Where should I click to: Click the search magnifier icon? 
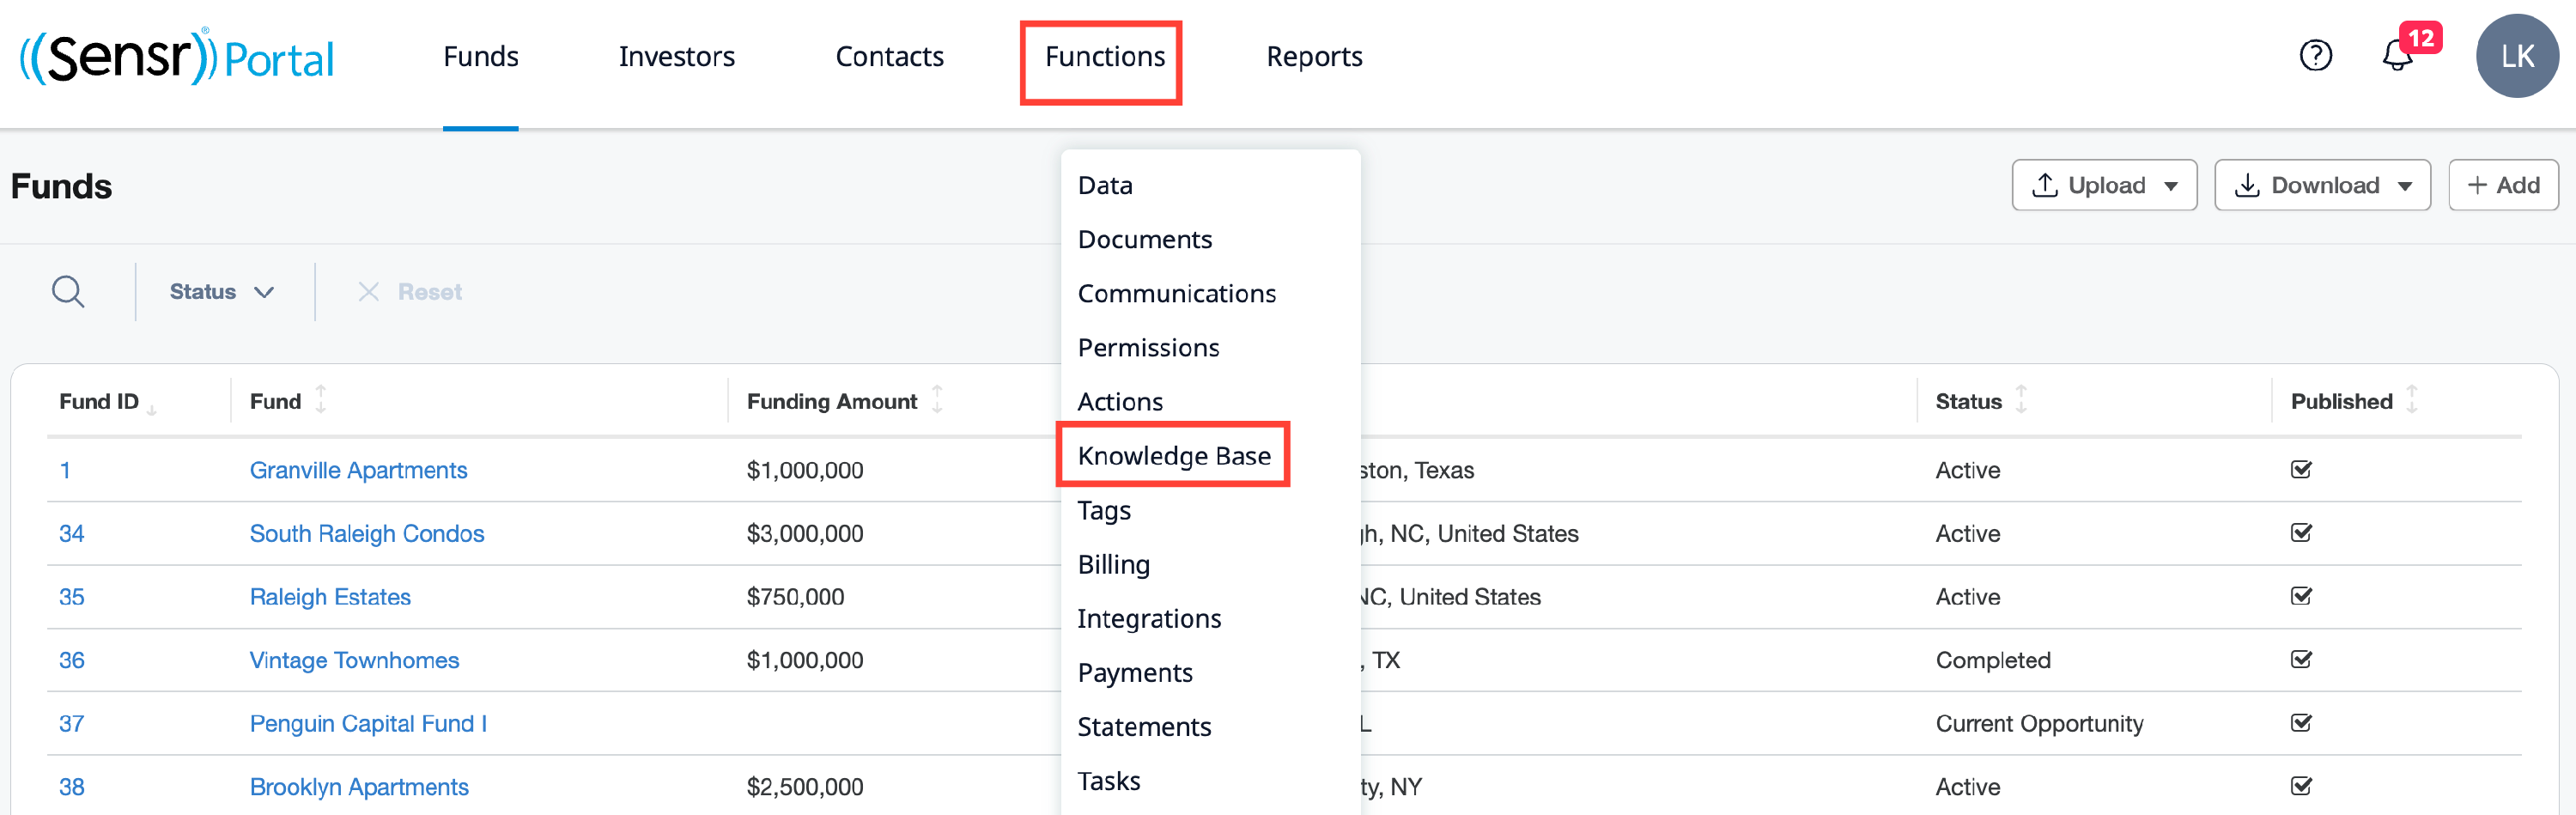pos(68,292)
